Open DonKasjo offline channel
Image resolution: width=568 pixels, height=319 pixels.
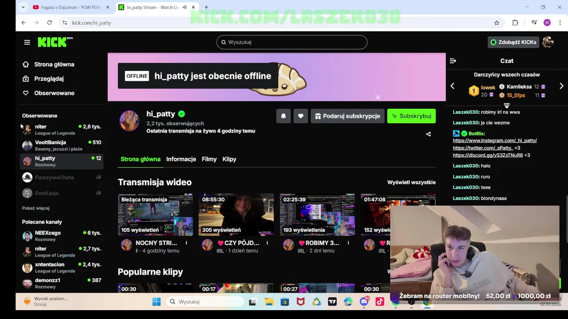point(62,193)
